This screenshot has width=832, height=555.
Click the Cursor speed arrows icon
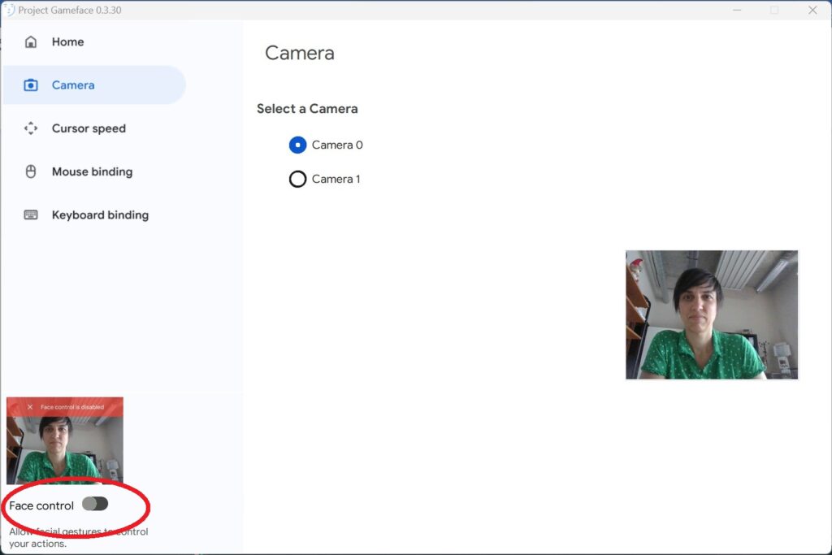[x=31, y=128]
